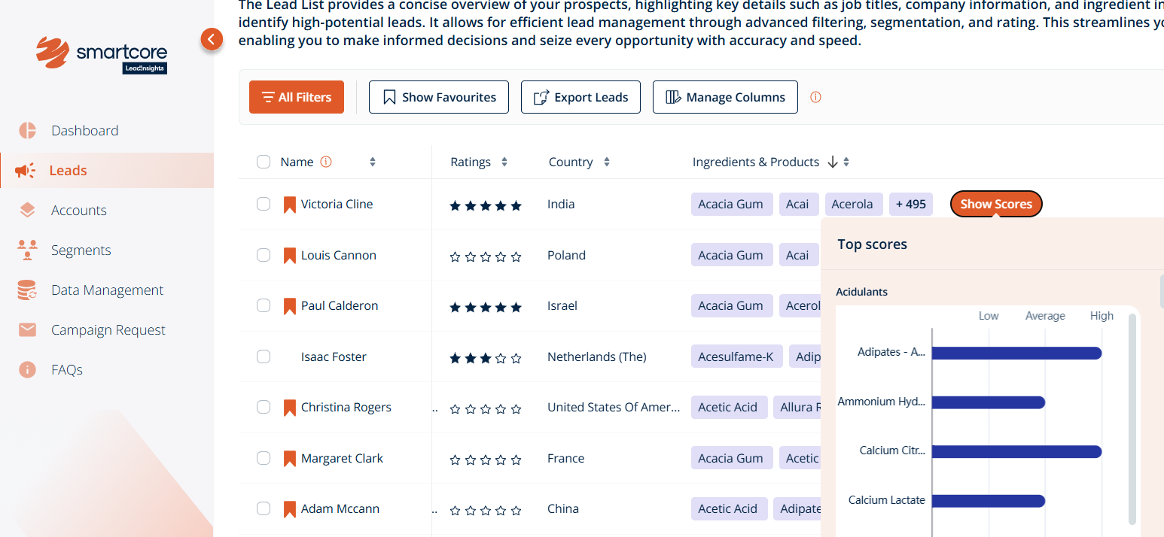Remove bookmark on Louis Cannon row
Viewport: 1164px width, 537px height.
289,256
